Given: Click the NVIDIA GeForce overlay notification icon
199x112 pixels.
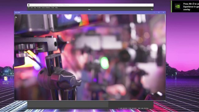Looking at the screenshot, I should click(178, 6).
